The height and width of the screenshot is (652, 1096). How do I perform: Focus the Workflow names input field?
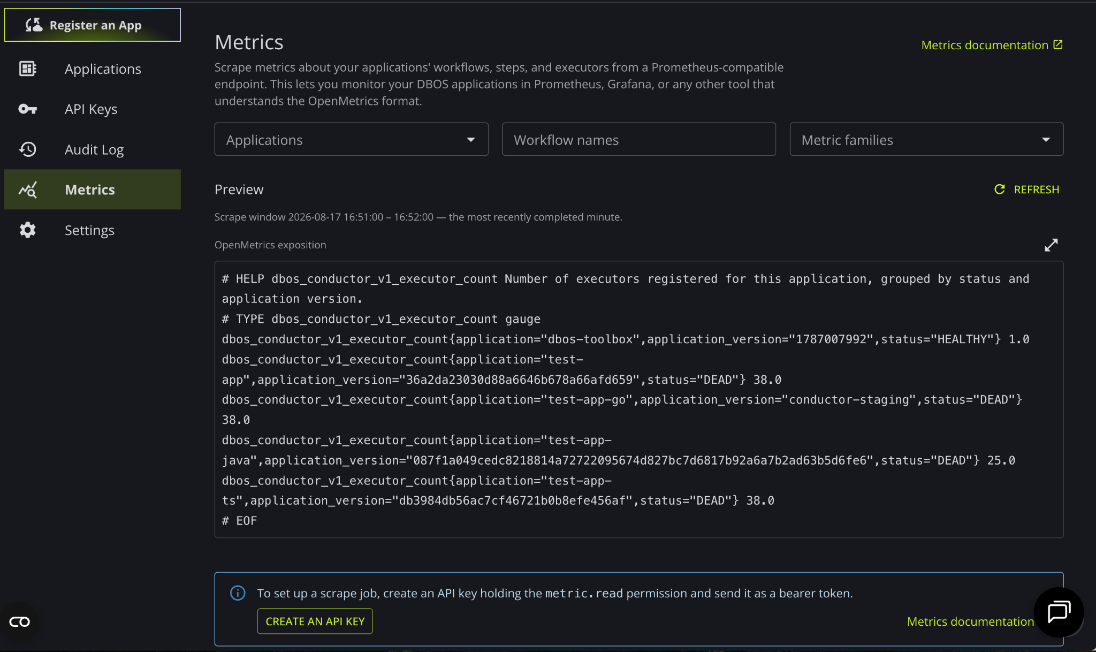click(639, 140)
